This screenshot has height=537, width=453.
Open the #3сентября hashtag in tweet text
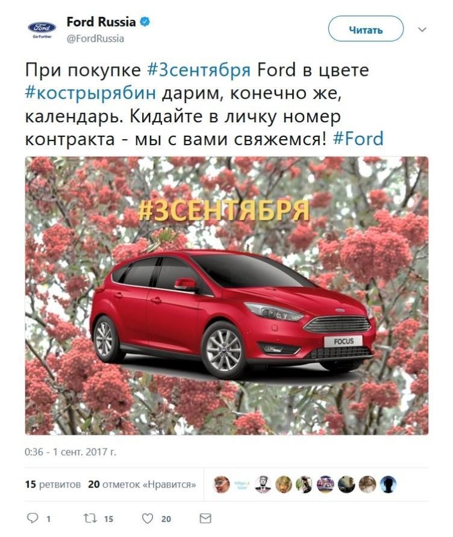pyautogui.click(x=199, y=70)
